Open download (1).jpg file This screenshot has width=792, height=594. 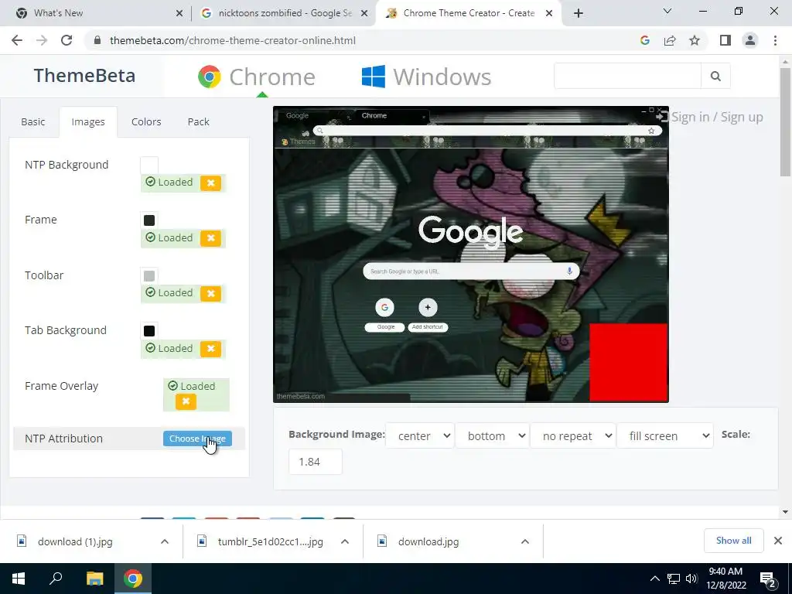[x=75, y=541]
